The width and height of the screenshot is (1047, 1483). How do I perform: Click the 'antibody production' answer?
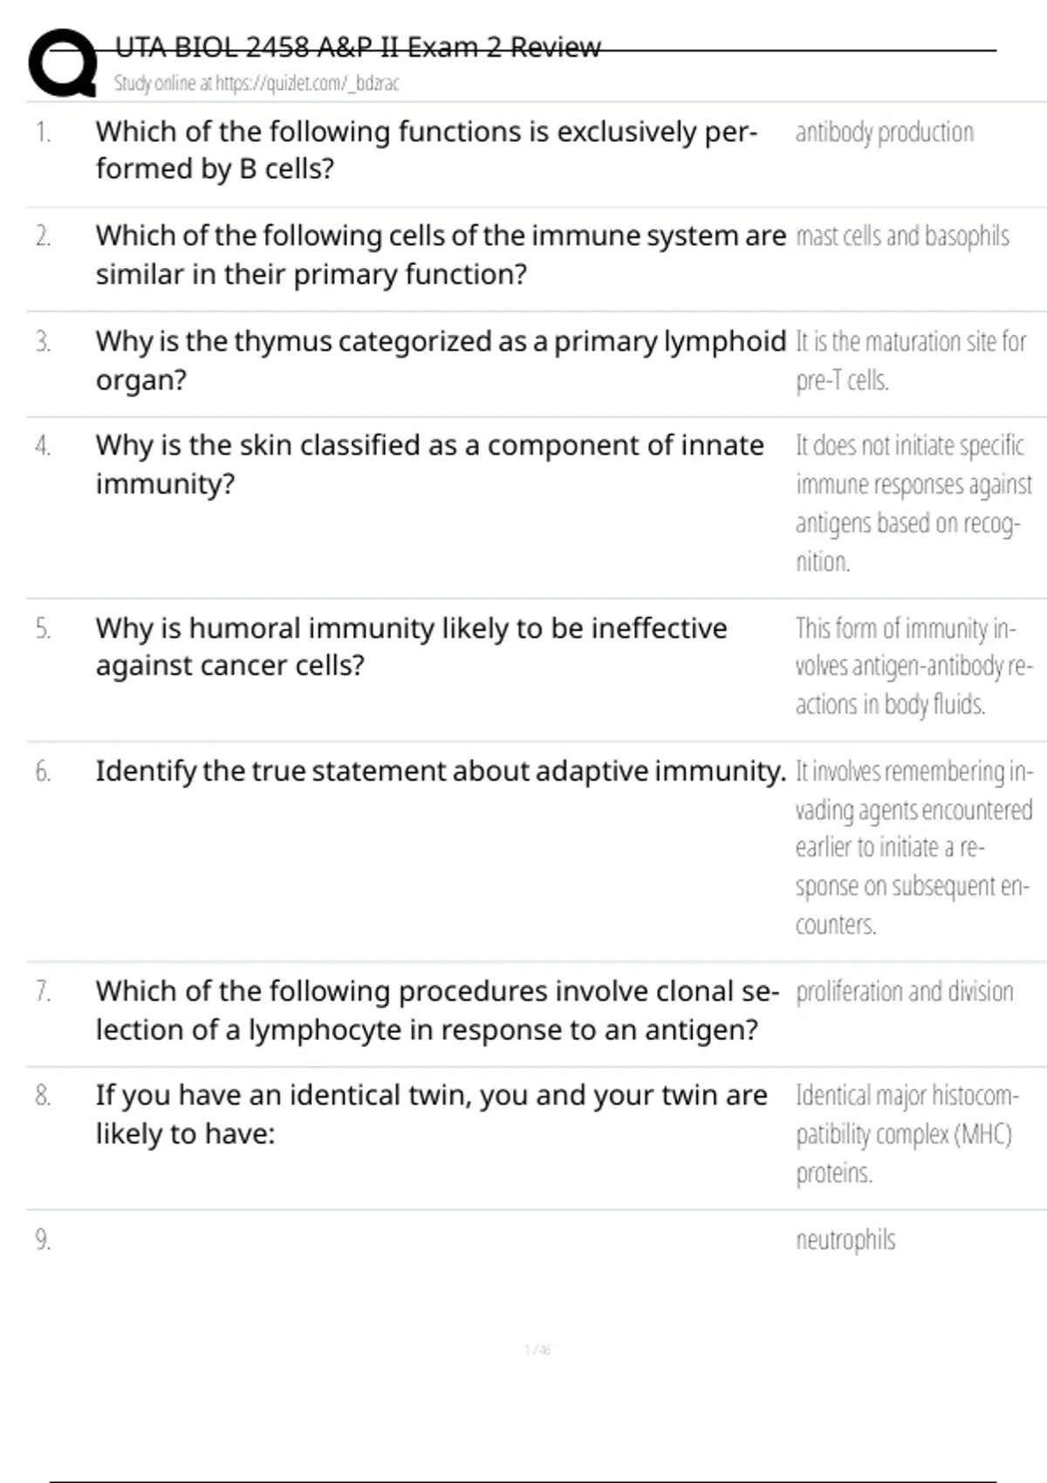tap(884, 133)
